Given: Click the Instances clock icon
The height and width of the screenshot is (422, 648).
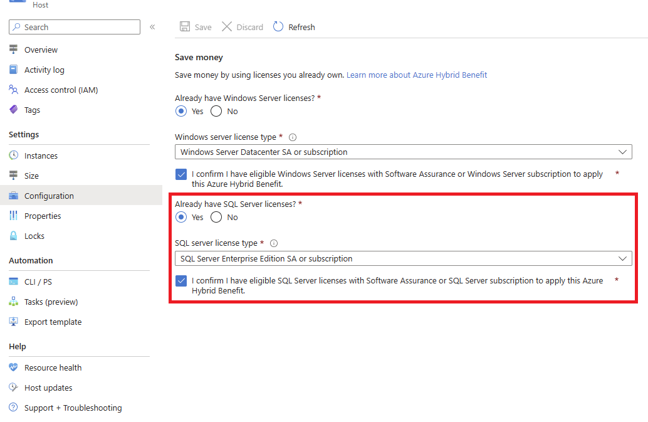Looking at the screenshot, I should click(x=14, y=155).
